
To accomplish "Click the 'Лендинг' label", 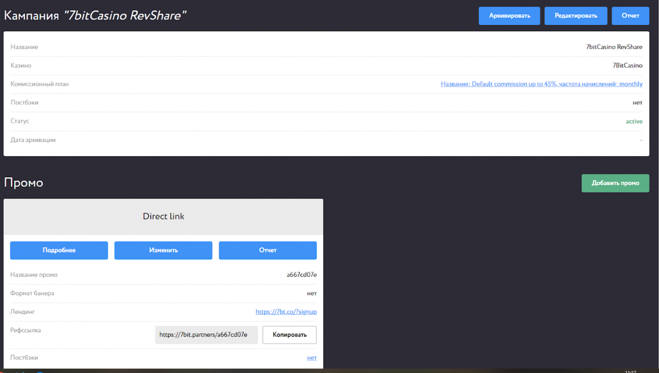I will pos(22,312).
